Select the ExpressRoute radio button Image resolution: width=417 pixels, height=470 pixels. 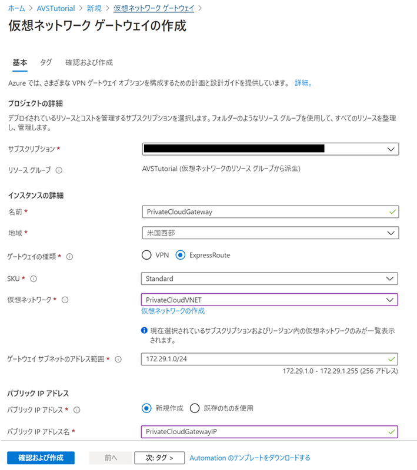(181, 256)
